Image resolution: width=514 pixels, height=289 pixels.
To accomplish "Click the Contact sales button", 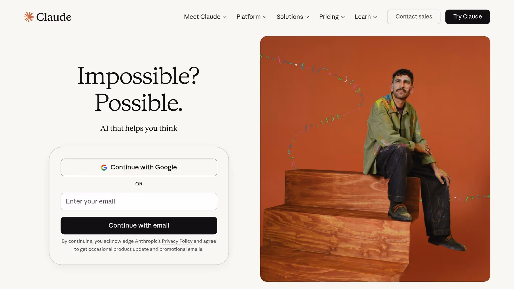I will coord(414,17).
